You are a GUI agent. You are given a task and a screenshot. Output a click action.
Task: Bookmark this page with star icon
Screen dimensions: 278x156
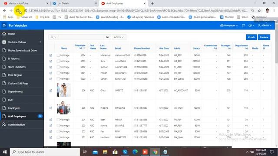(x=259, y=10)
